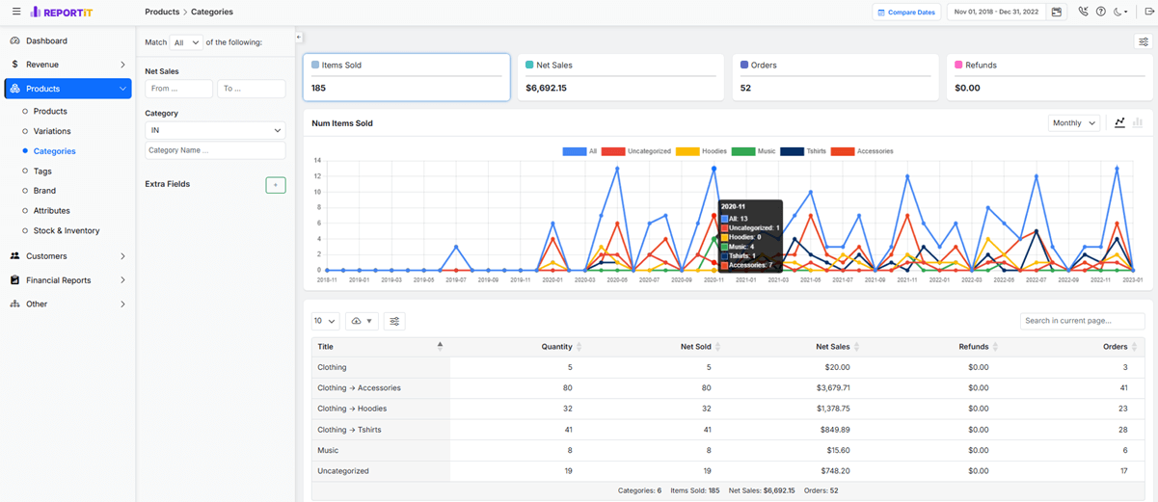Click the help question mark icon
This screenshot has height=502, width=1158.
tap(1101, 13)
